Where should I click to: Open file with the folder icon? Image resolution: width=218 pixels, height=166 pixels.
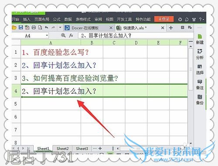14,28
